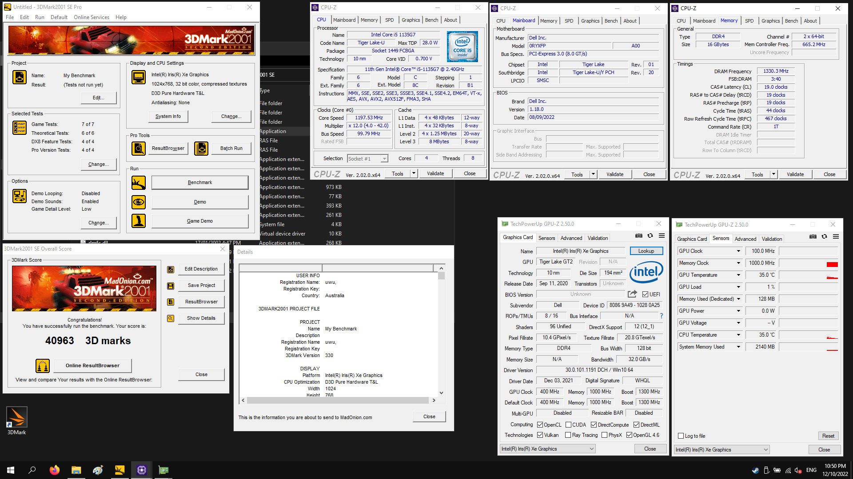
Task: Click Validate in CPU-Z Memory window
Action: 795,174
